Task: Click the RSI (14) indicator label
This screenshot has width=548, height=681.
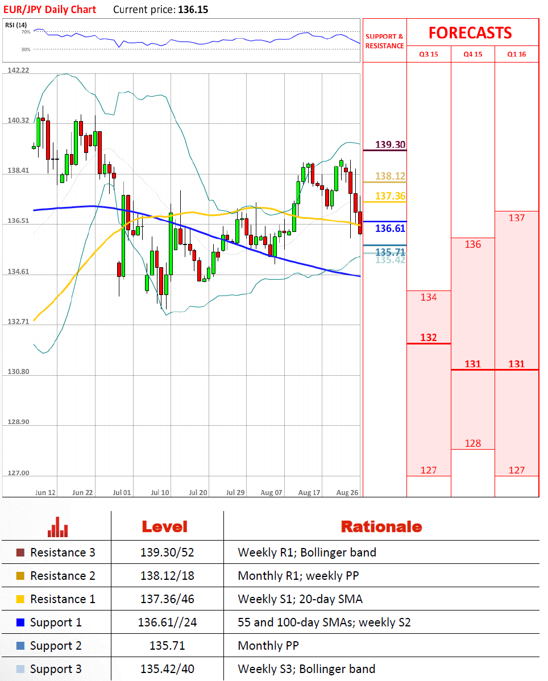Action: [x=16, y=25]
